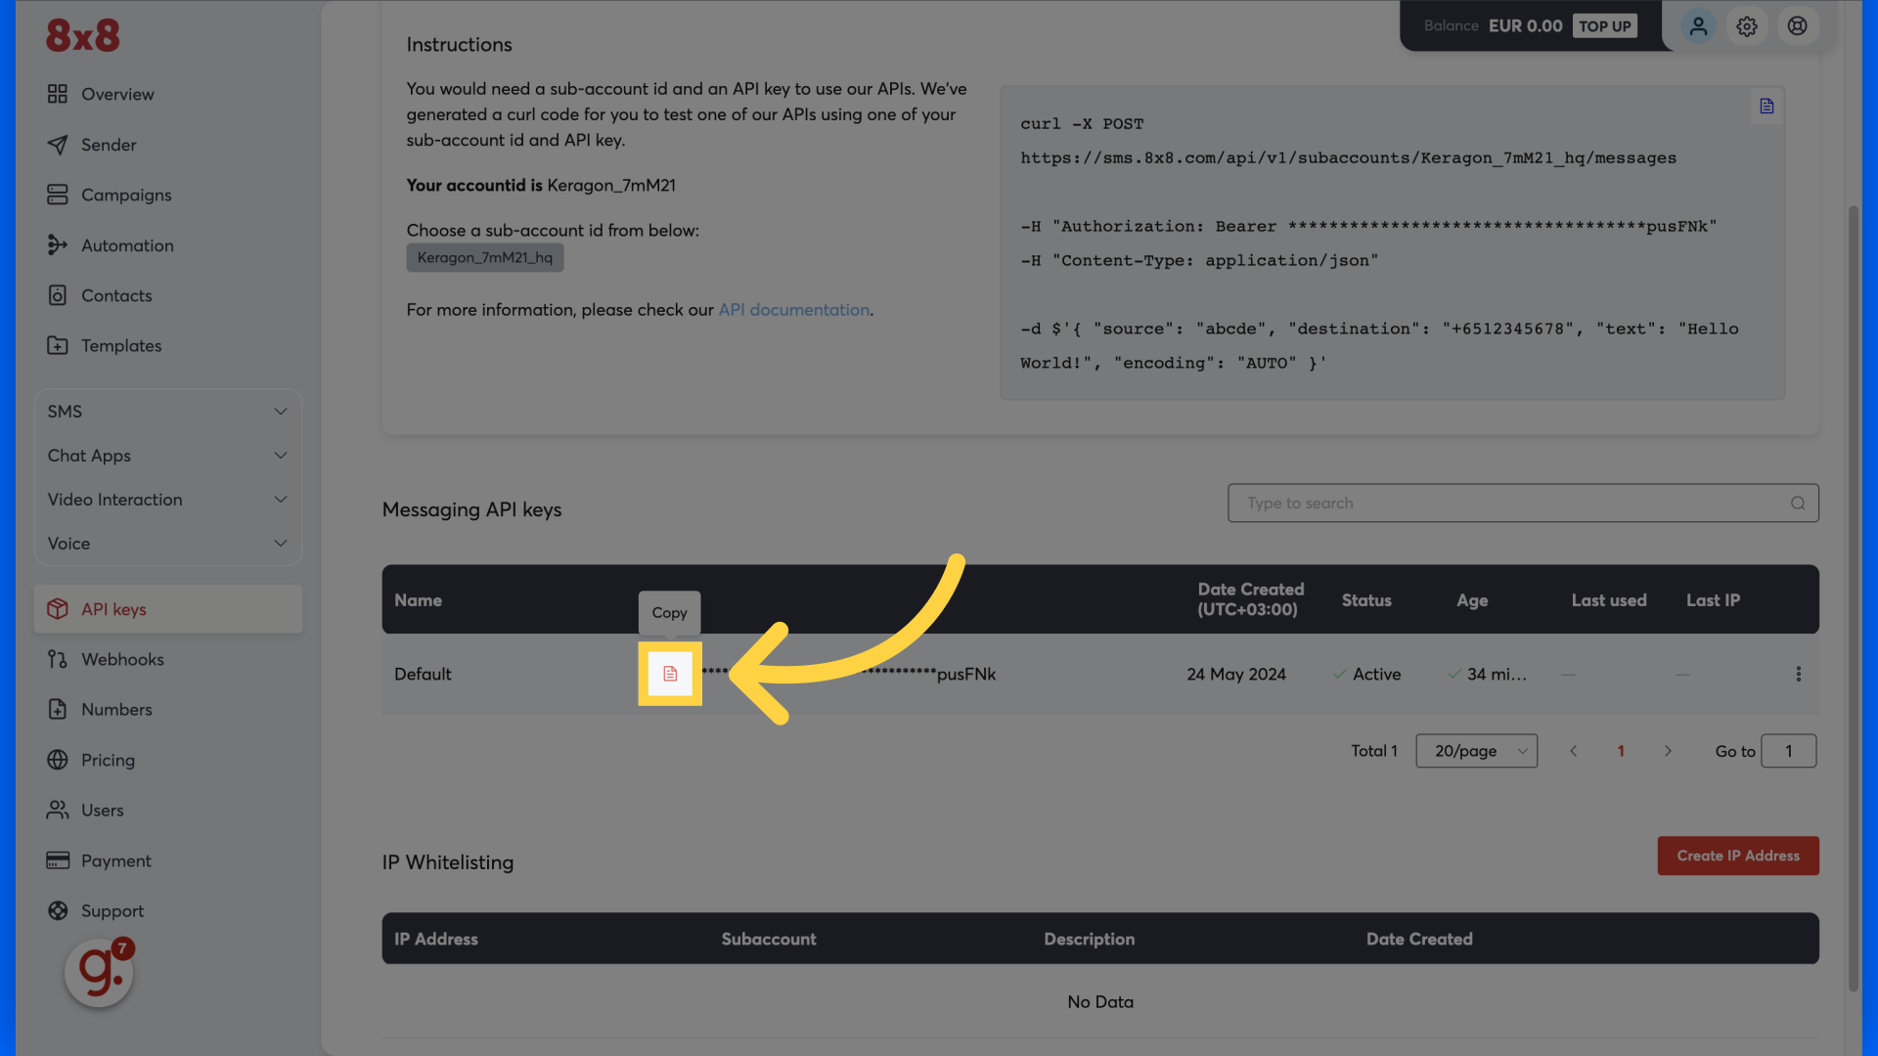Image resolution: width=1878 pixels, height=1056 pixels.
Task: Open the user profile icon
Action: tap(1698, 26)
